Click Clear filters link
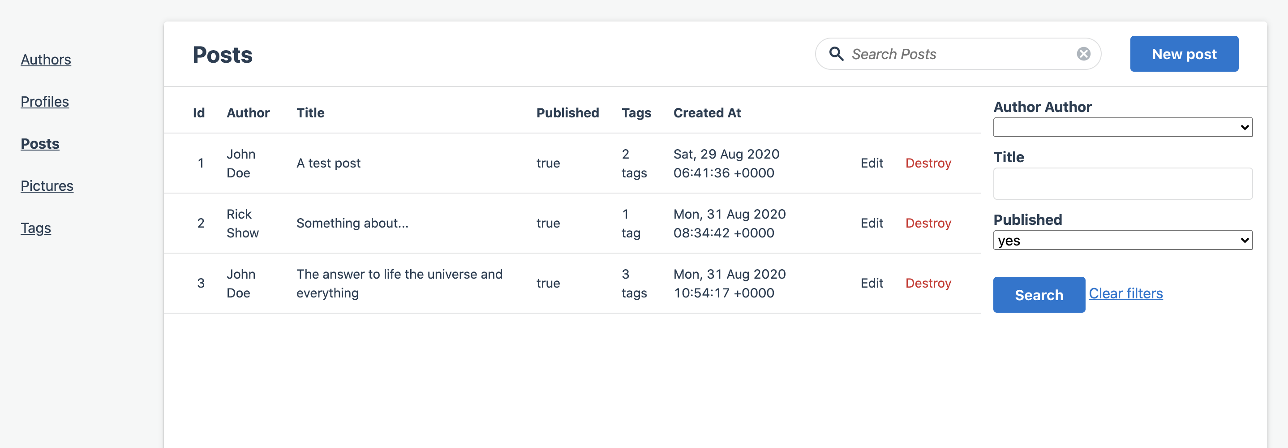Image resolution: width=1288 pixels, height=448 pixels. click(x=1125, y=293)
